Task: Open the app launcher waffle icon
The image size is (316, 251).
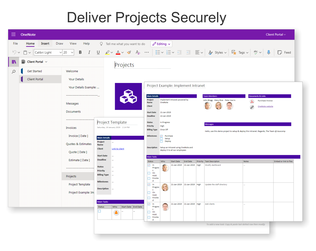Action: pyautogui.click(x=14, y=34)
